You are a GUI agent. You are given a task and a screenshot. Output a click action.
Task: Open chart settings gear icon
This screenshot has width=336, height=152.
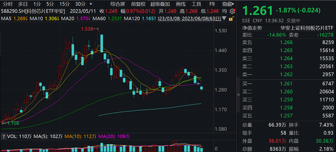tap(232, 11)
